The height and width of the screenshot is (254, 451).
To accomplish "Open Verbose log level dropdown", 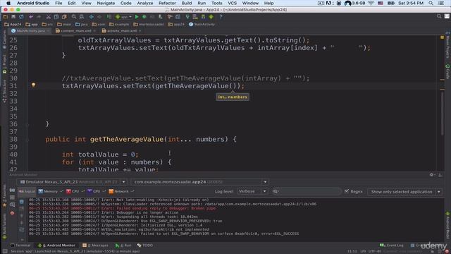I will point(252,191).
